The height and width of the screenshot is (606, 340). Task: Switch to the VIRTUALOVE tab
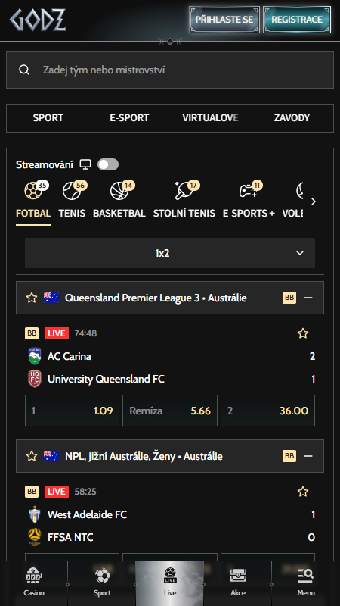(x=210, y=118)
